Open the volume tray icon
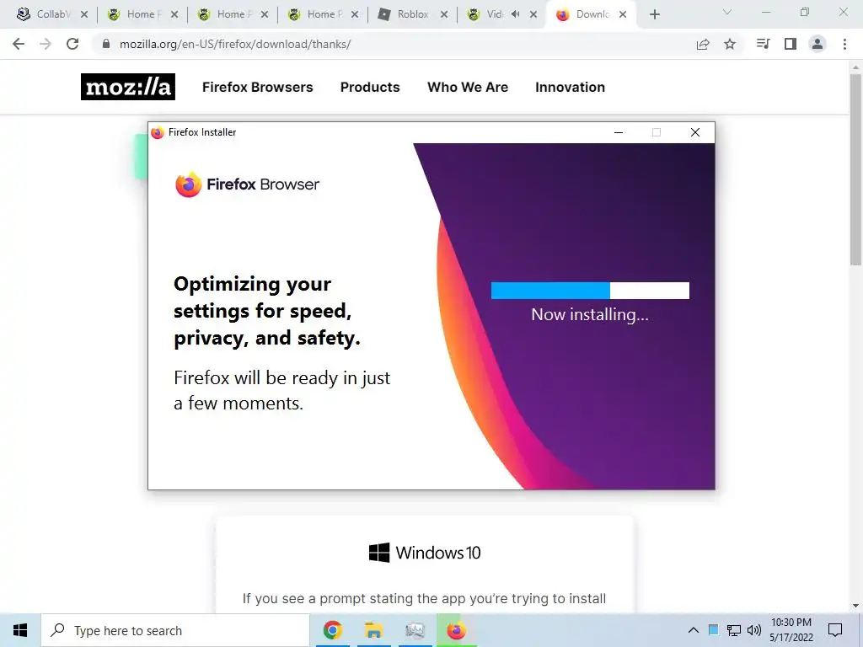 tap(754, 630)
